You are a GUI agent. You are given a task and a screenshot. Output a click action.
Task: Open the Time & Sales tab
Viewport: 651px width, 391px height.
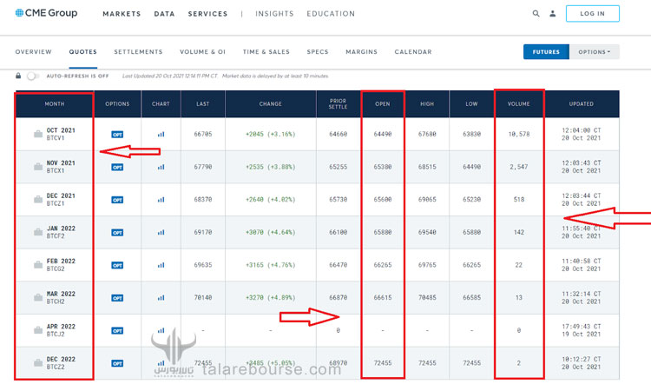[x=266, y=52]
